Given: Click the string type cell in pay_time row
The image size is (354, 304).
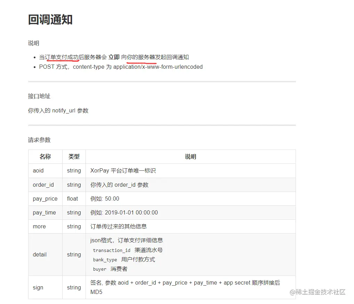Looking at the screenshot, I should click(74, 212).
